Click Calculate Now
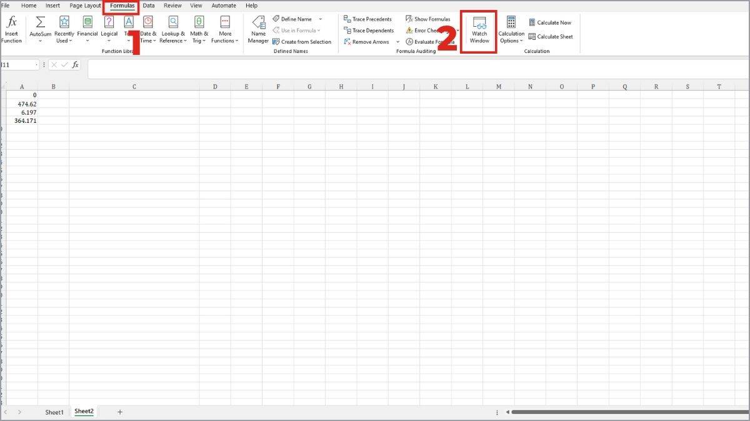The width and height of the screenshot is (750, 421). point(550,22)
